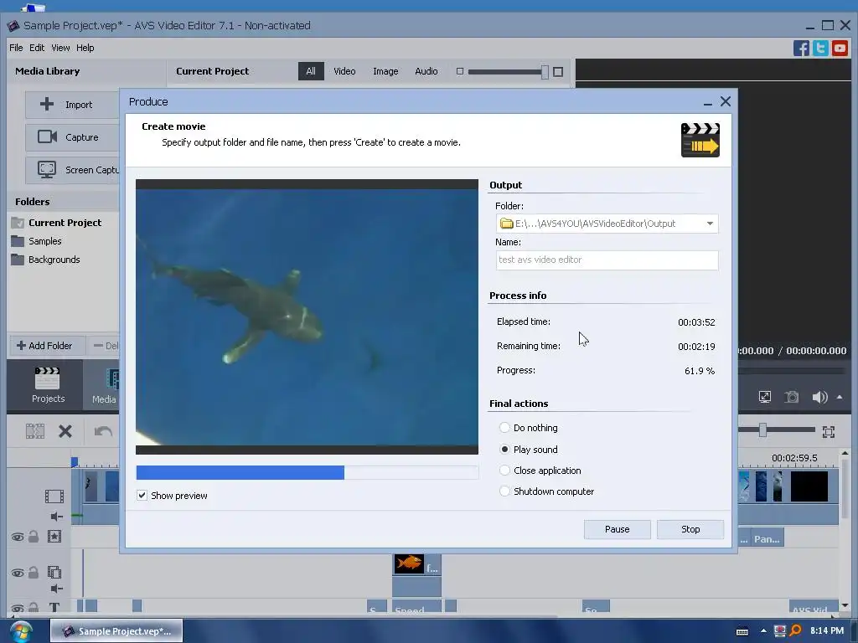This screenshot has height=643, width=858.
Task: Adjust the thumbnail size slider handle
Action: coord(545,72)
